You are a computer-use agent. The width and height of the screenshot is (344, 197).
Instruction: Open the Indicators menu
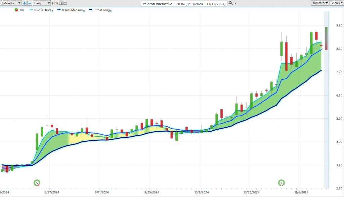(319, 3)
